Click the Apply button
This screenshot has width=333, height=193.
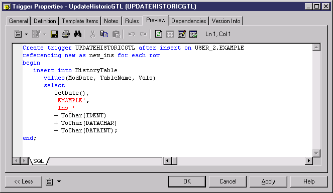click(x=268, y=181)
